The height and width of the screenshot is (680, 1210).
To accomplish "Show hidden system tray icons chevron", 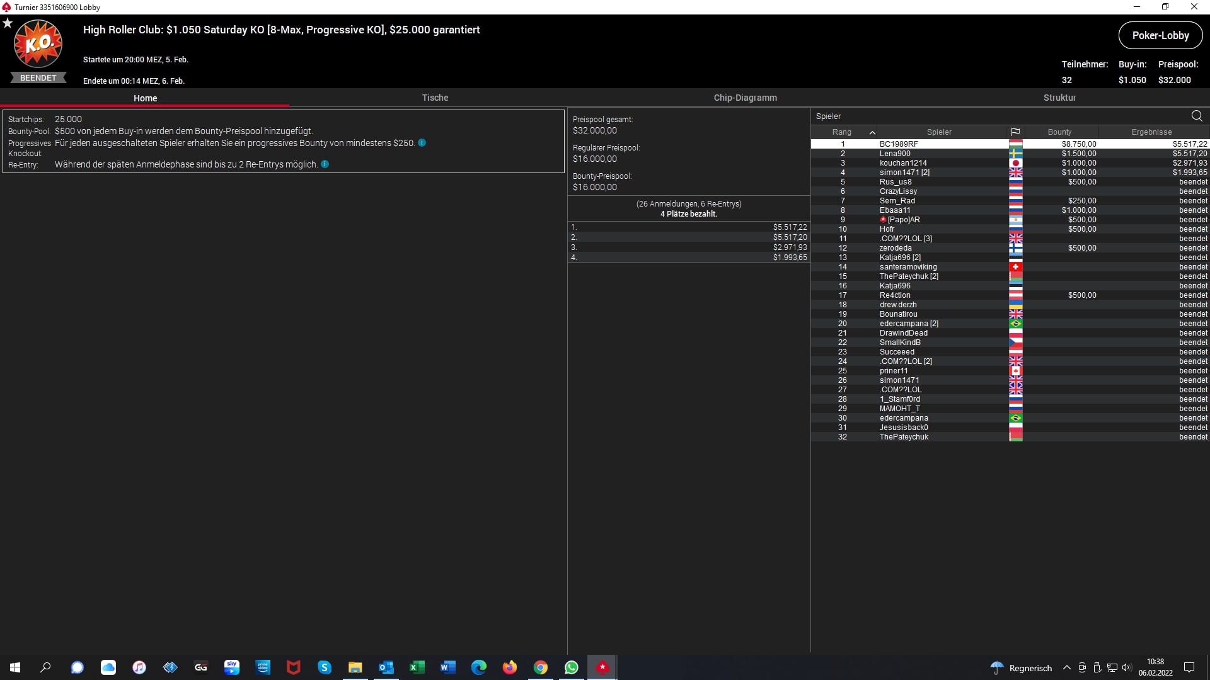I will pos(1066,667).
